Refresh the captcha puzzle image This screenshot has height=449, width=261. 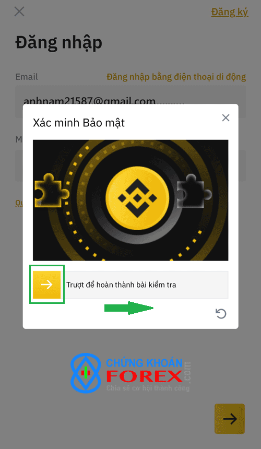[x=221, y=314]
